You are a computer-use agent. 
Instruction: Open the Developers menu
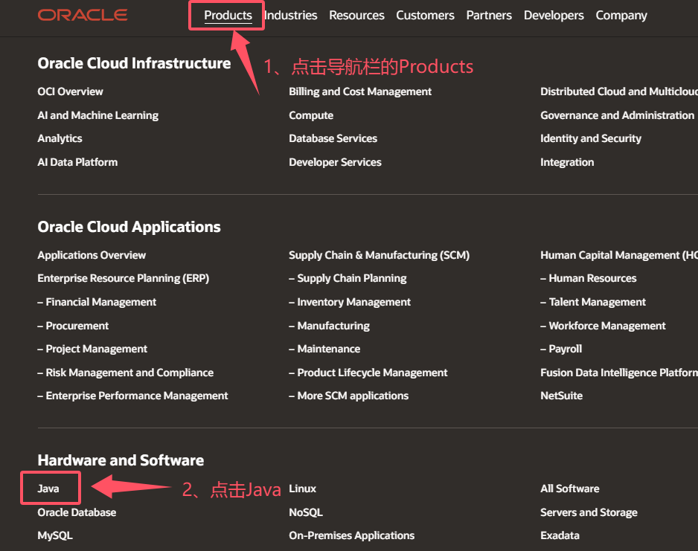point(554,15)
